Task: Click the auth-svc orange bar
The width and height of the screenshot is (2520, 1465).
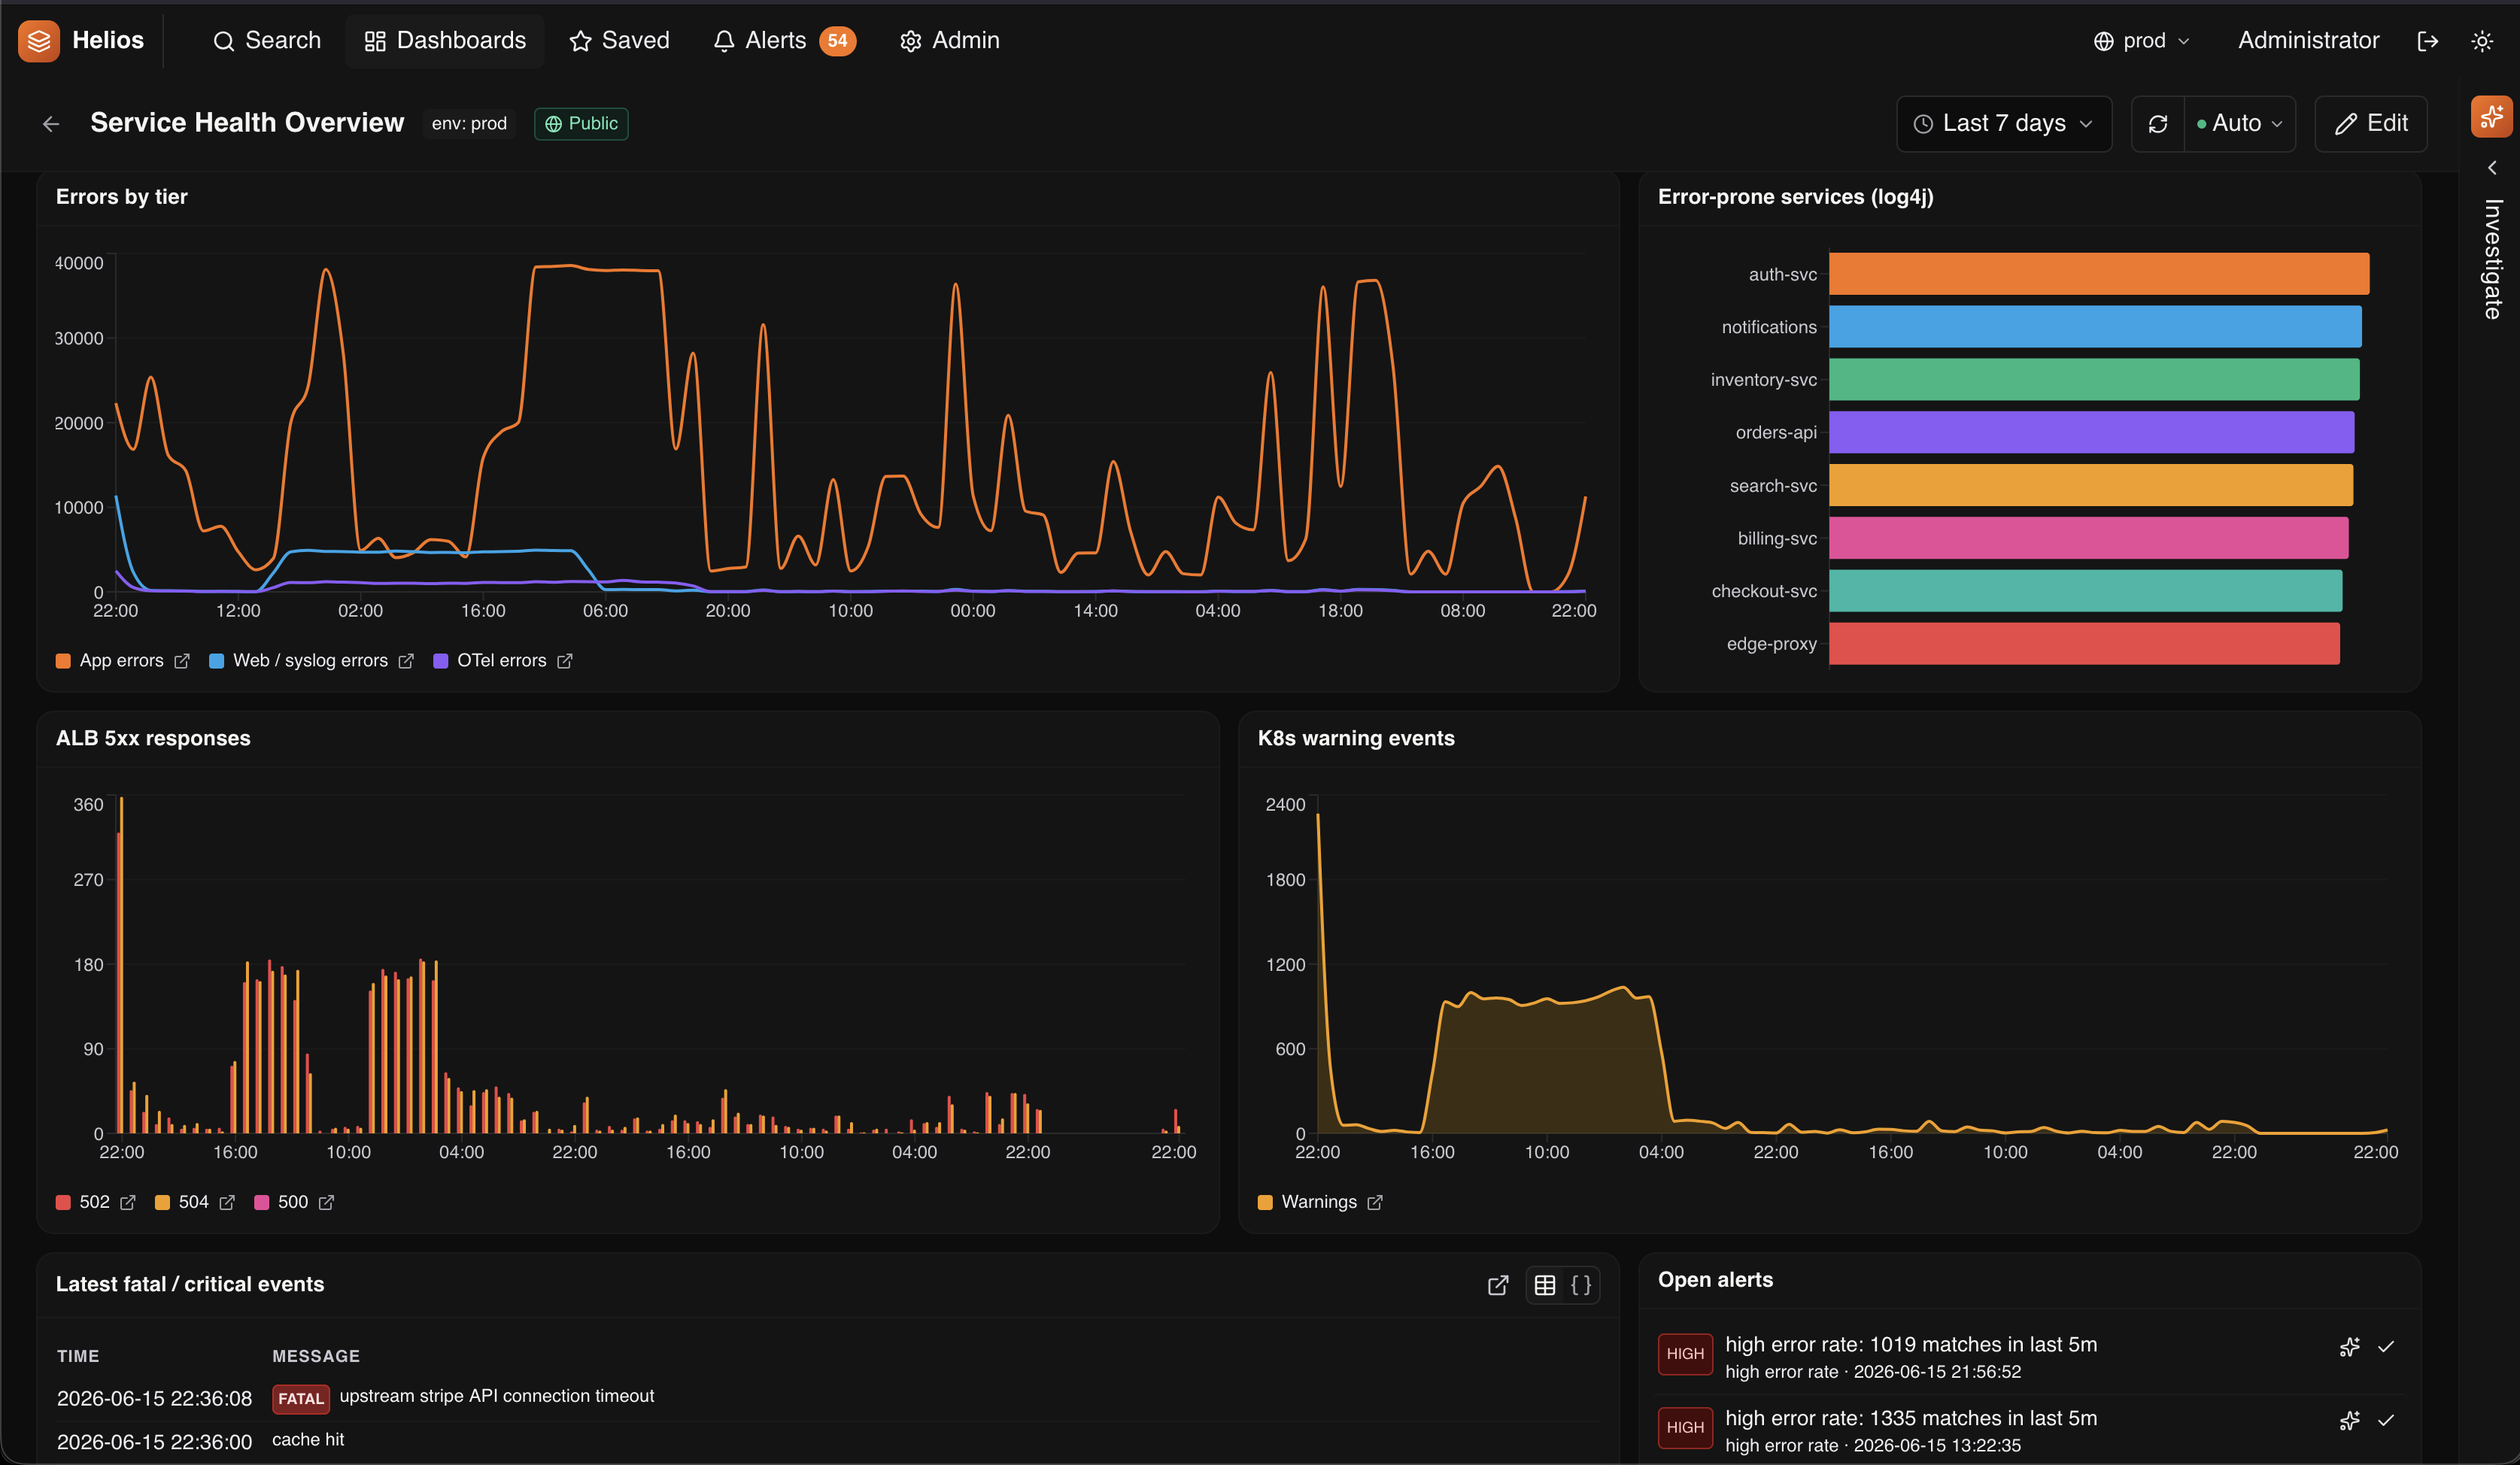Action: 2099,274
